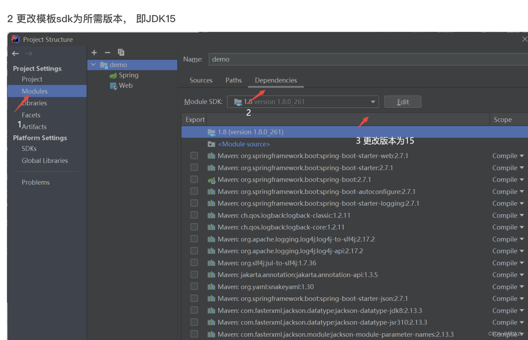Open Facets settings
Image resolution: width=528 pixels, height=340 pixels.
(31, 115)
